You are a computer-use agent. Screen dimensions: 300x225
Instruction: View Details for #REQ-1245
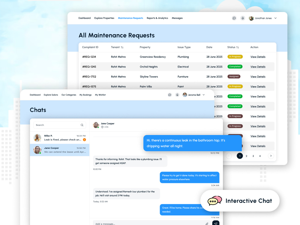pyautogui.click(x=258, y=67)
